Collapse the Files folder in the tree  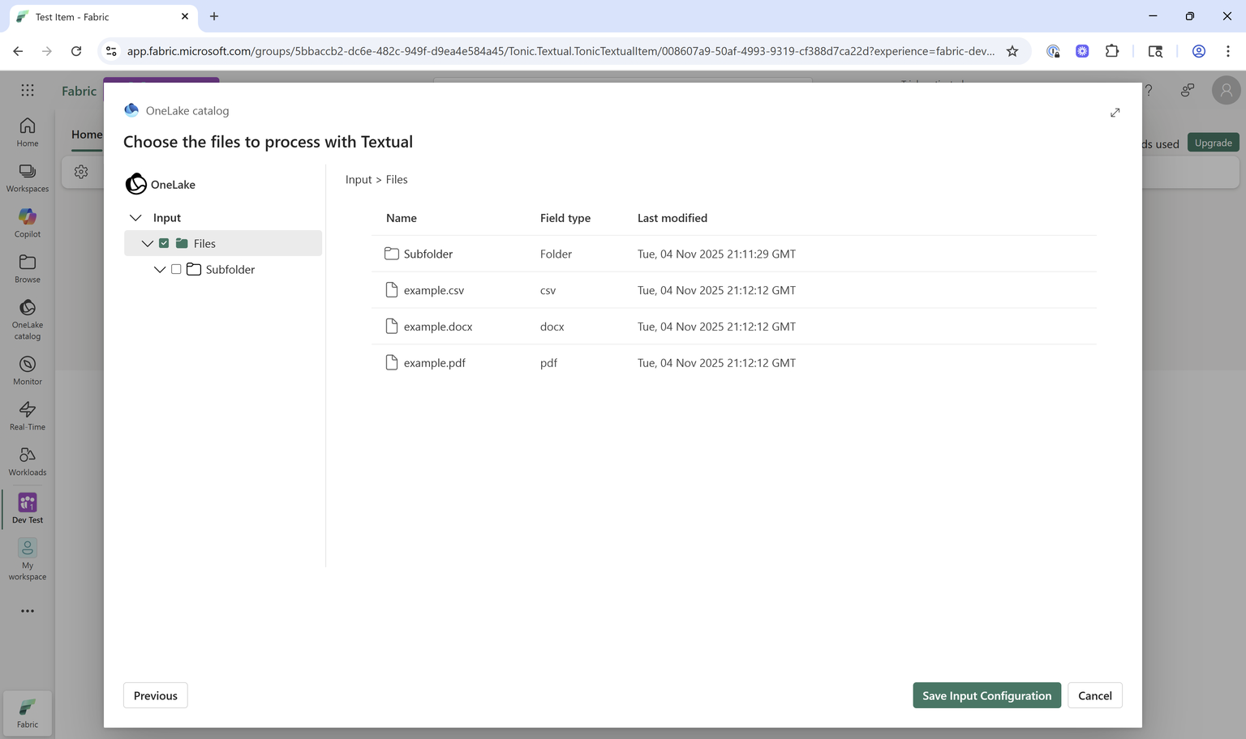(x=148, y=242)
